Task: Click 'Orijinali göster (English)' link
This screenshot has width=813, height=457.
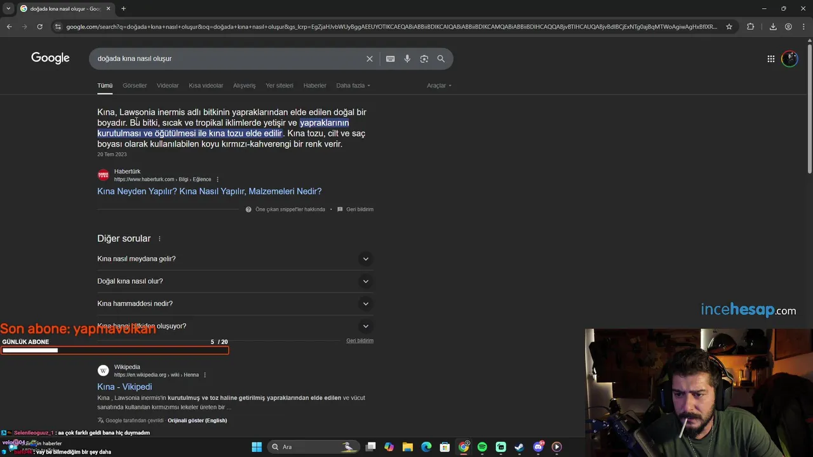Action: [x=197, y=421]
